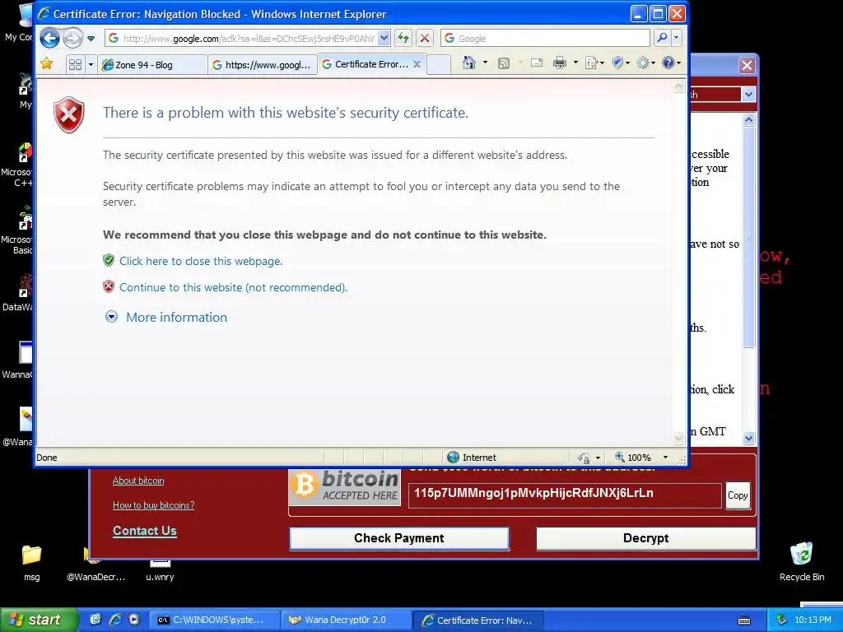Click the Print icon in IE toolbar

point(560,63)
